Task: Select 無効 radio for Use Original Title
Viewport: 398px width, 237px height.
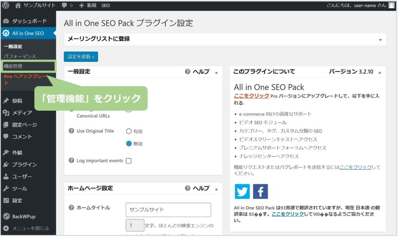Action: [129, 144]
